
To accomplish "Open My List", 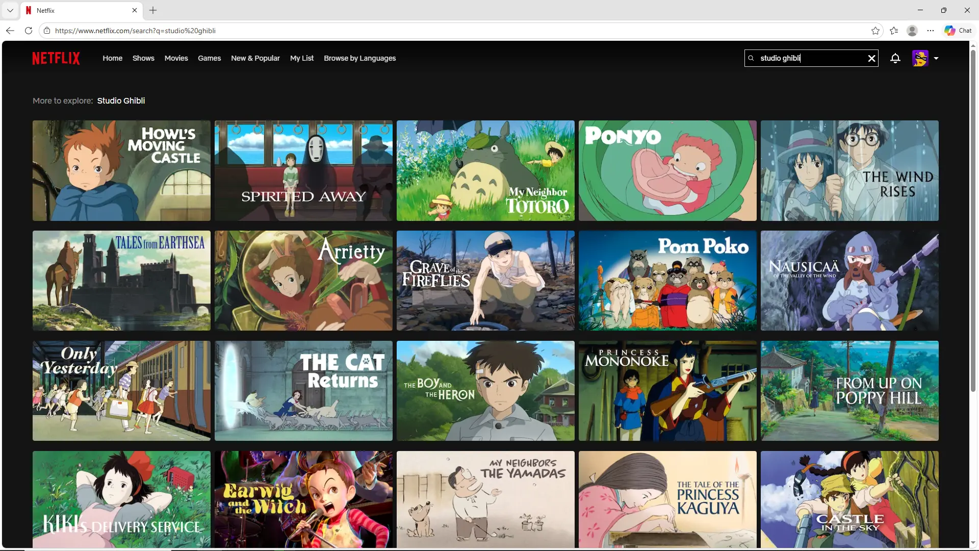I will point(302,58).
